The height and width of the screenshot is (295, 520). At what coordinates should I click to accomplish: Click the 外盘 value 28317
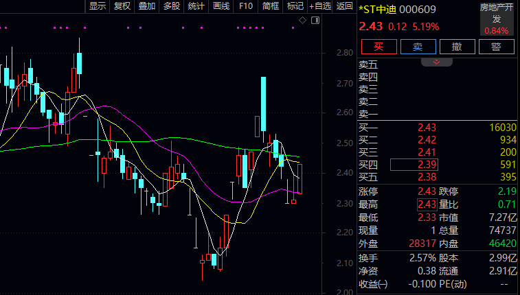pyautogui.click(x=422, y=244)
